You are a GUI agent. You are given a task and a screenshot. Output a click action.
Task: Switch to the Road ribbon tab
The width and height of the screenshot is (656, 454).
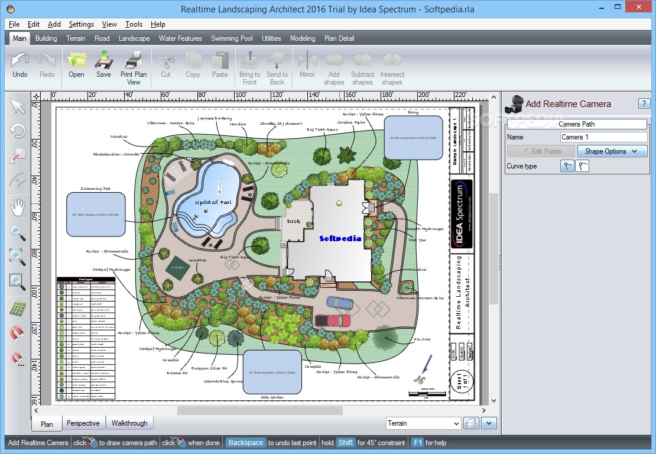[x=102, y=38]
